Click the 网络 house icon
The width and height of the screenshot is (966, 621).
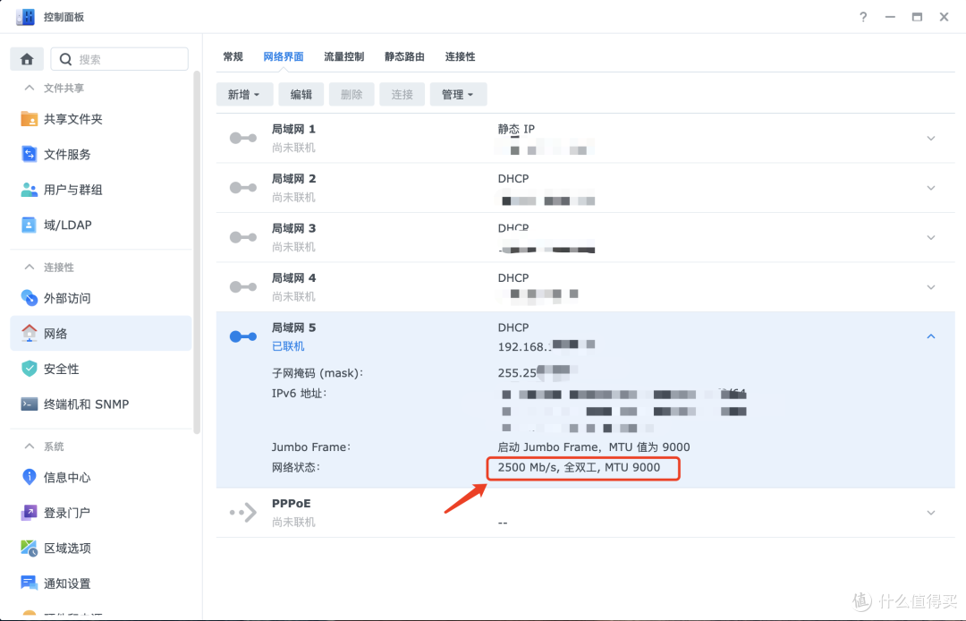29,333
